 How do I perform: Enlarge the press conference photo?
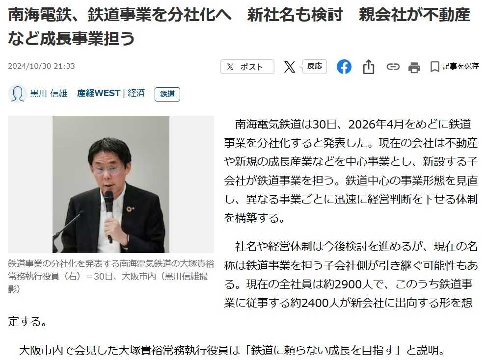[111, 184]
